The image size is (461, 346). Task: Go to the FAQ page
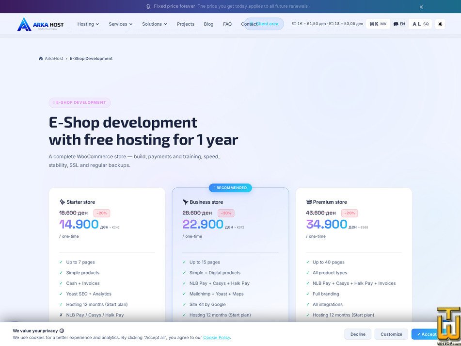click(x=227, y=24)
